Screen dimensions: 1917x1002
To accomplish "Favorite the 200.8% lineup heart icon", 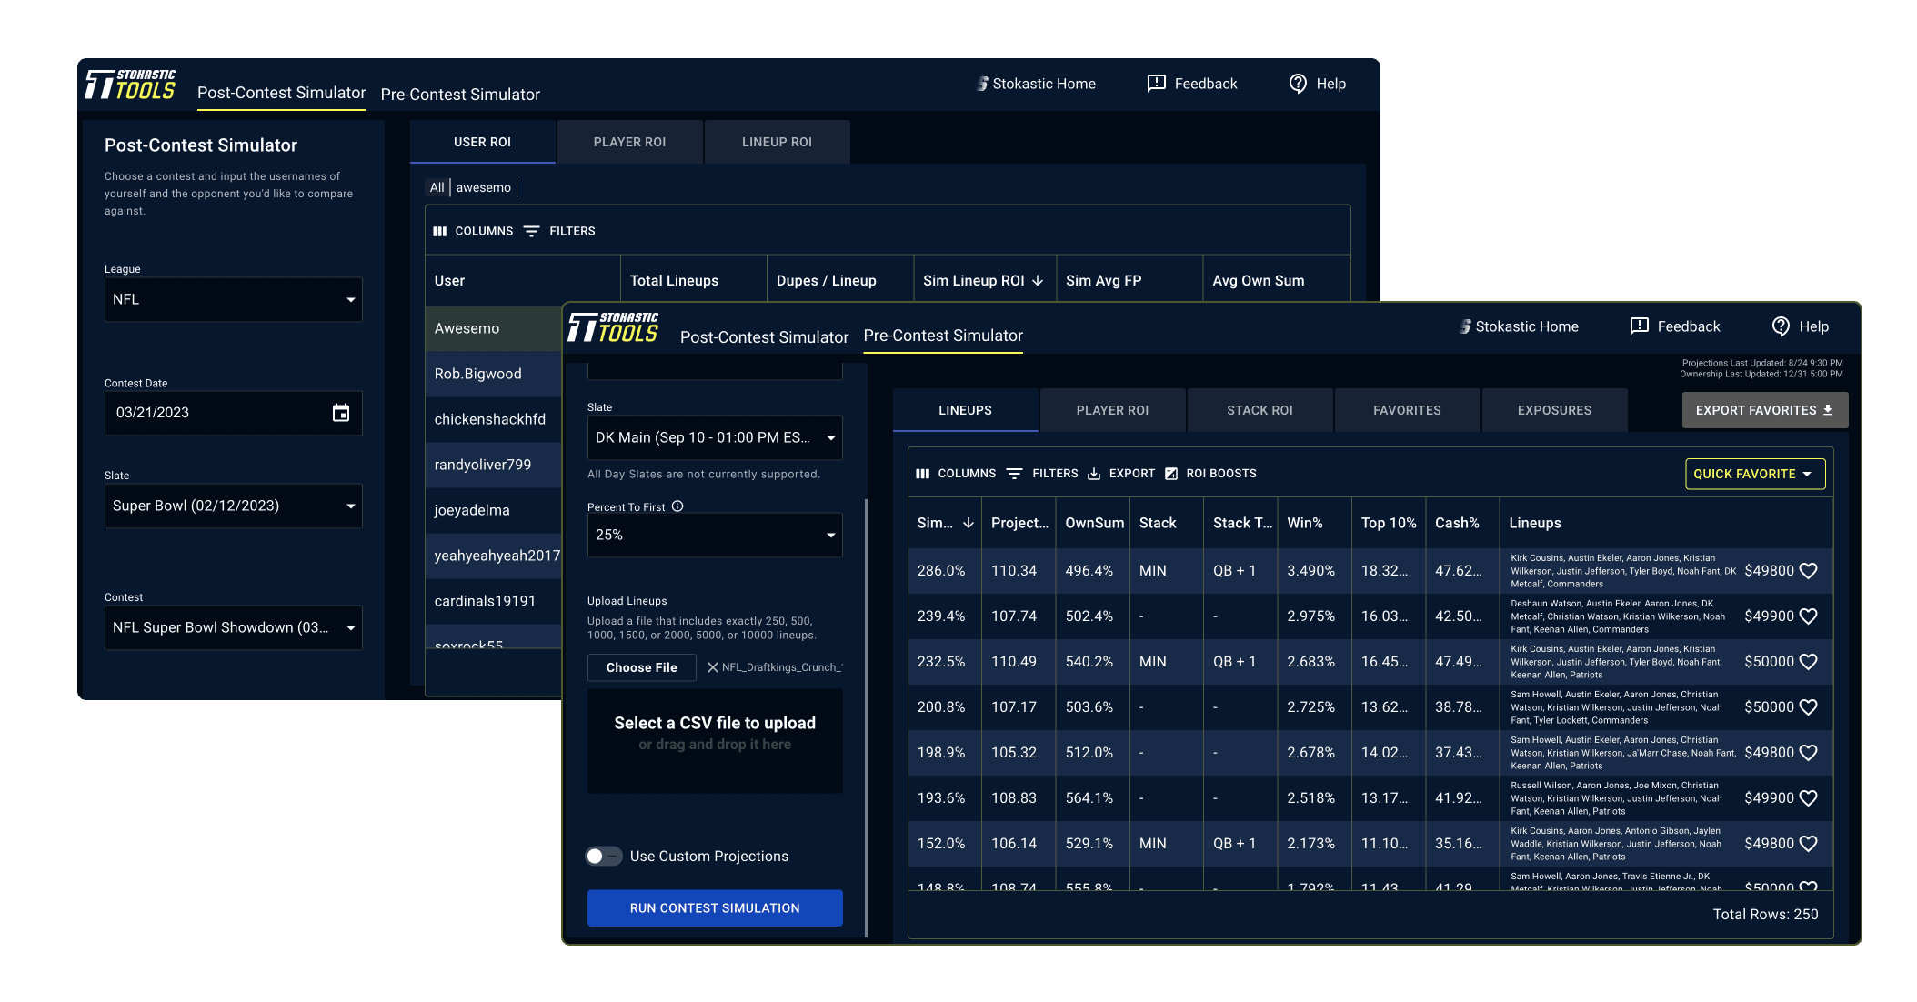I will [x=1809, y=707].
